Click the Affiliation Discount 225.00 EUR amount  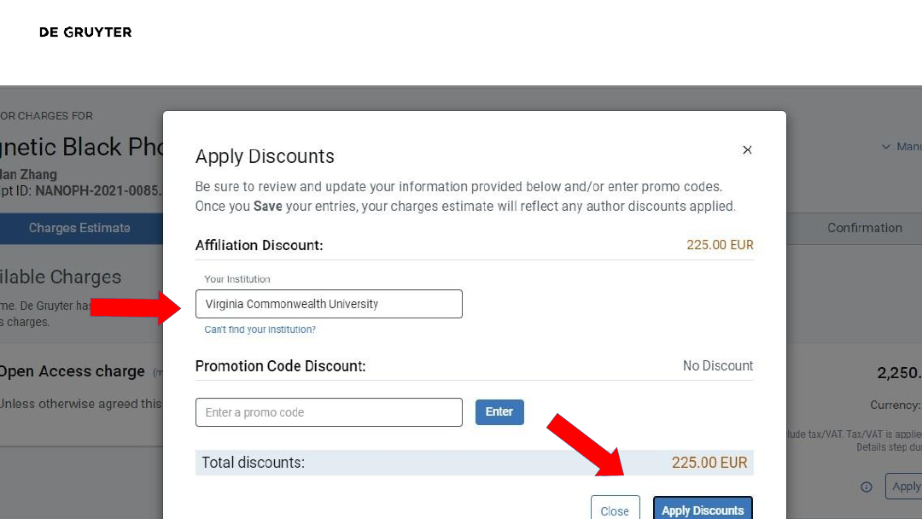click(x=720, y=245)
